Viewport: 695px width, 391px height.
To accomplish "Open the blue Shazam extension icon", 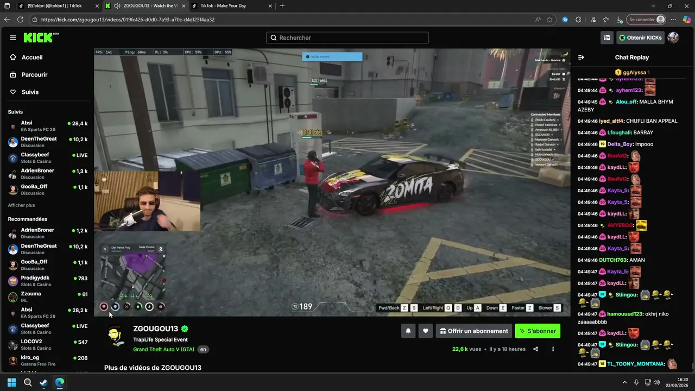I will tap(565, 20).
